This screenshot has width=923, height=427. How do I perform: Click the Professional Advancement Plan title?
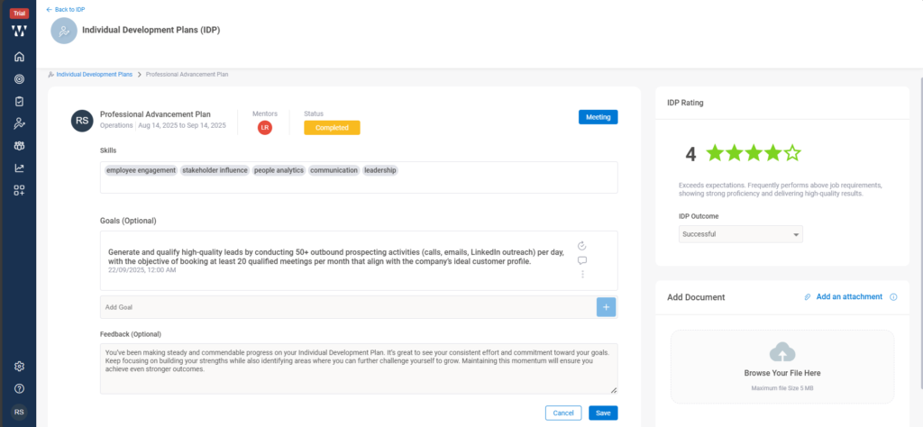pyautogui.click(x=155, y=114)
